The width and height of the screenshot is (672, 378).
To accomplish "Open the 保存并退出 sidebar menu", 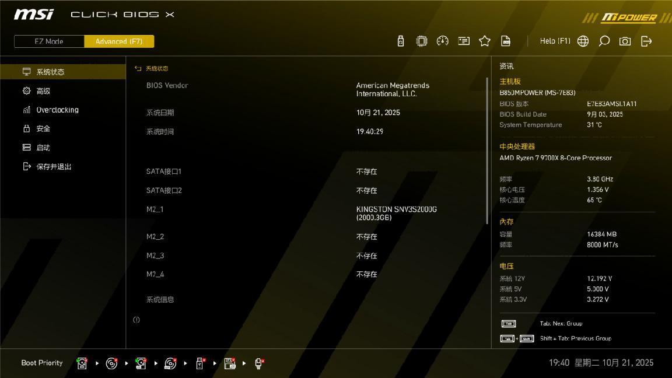I will point(63,166).
